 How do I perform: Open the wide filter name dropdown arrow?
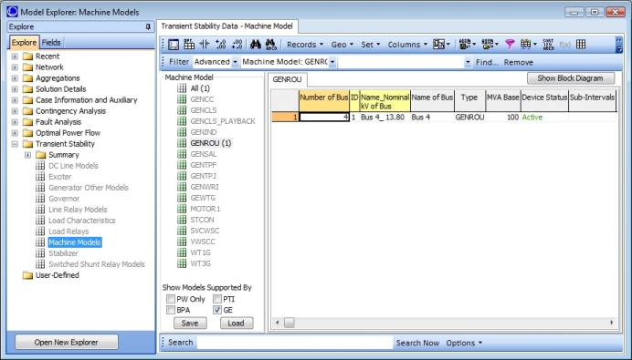[x=468, y=62]
